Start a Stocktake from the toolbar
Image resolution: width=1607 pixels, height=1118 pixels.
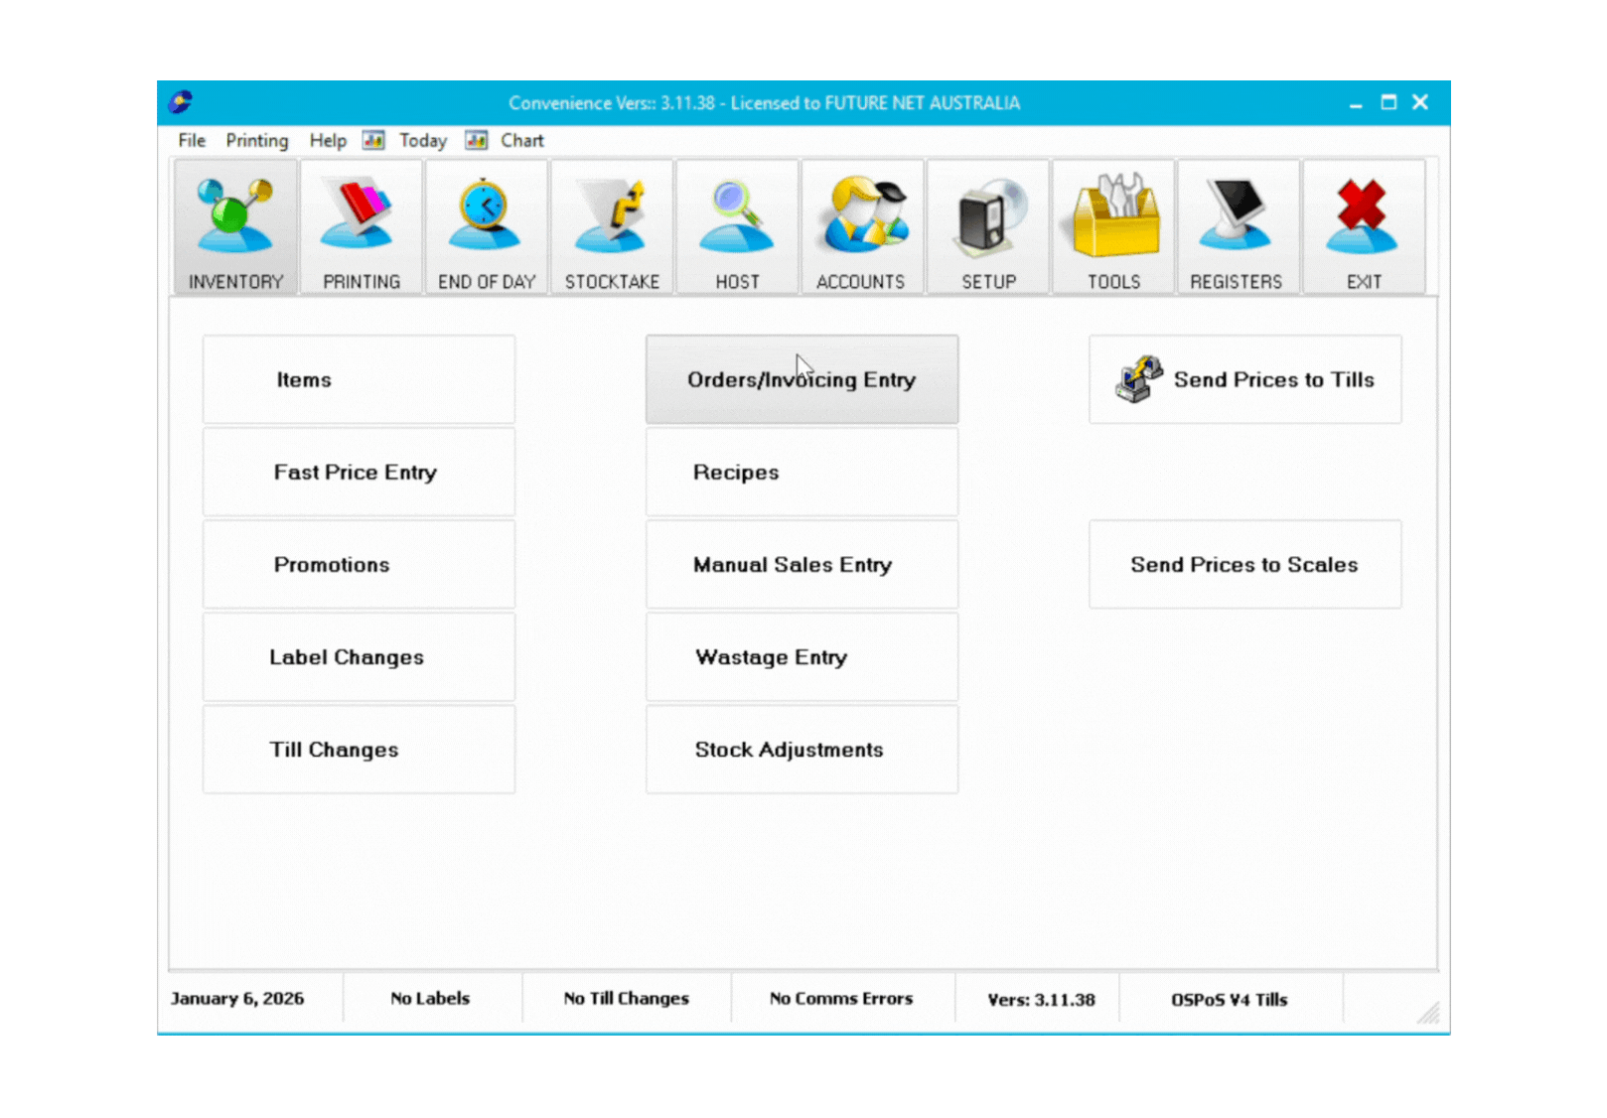click(x=612, y=226)
